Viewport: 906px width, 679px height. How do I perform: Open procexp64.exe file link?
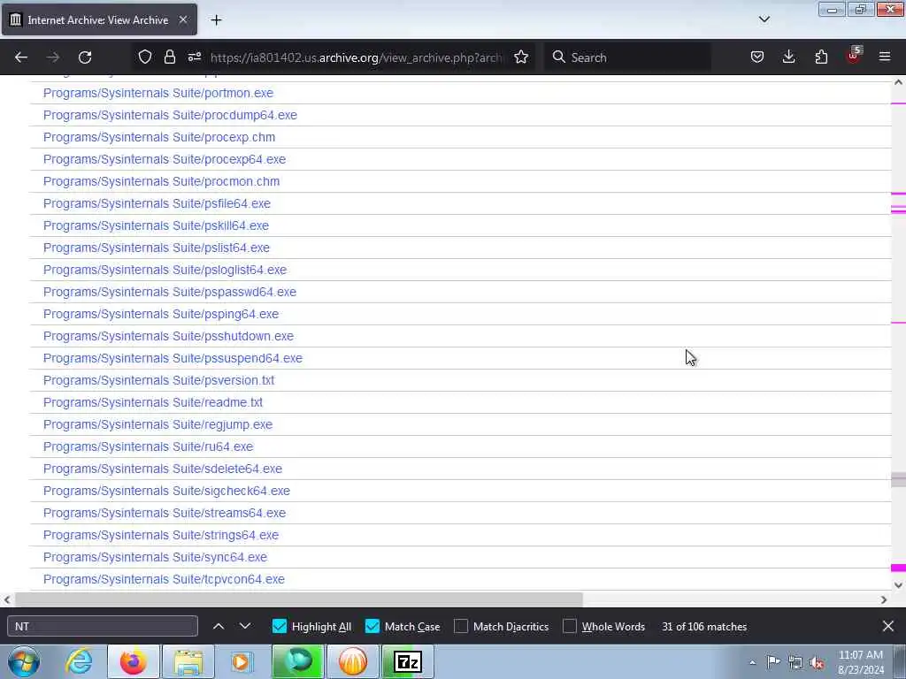(x=165, y=159)
